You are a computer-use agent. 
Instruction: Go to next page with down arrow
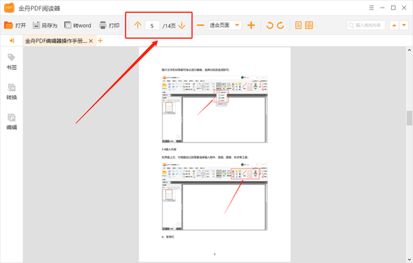click(x=182, y=25)
